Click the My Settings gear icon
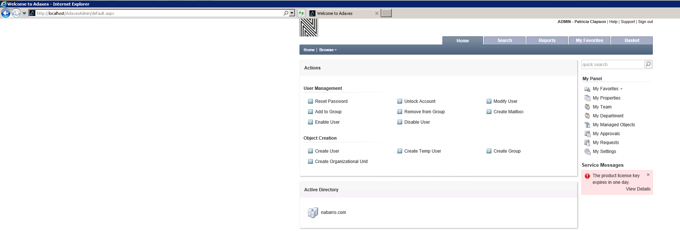Viewport: 680px width, 231px height. click(587, 152)
